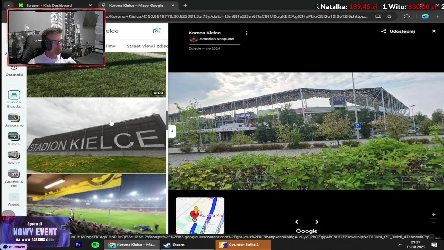Click the Więcej three-dots icon
This screenshot has height=250, width=444.
point(14,197)
